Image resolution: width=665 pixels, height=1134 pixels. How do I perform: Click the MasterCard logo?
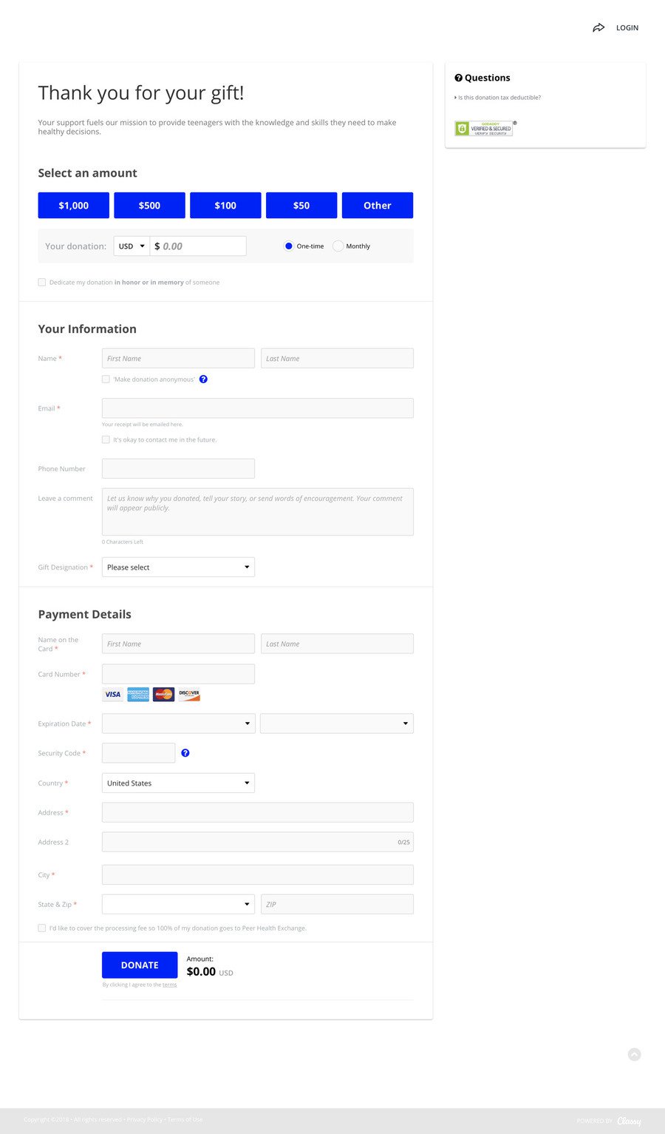163,695
